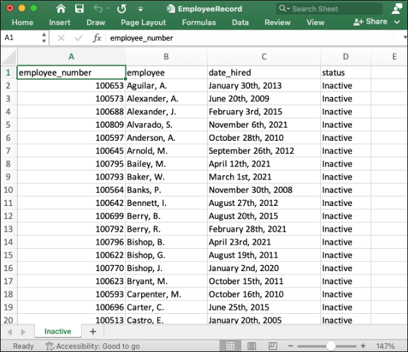Click the zoom slider handle
Image resolution: width=408 pixels, height=352 pixels.
coord(331,346)
